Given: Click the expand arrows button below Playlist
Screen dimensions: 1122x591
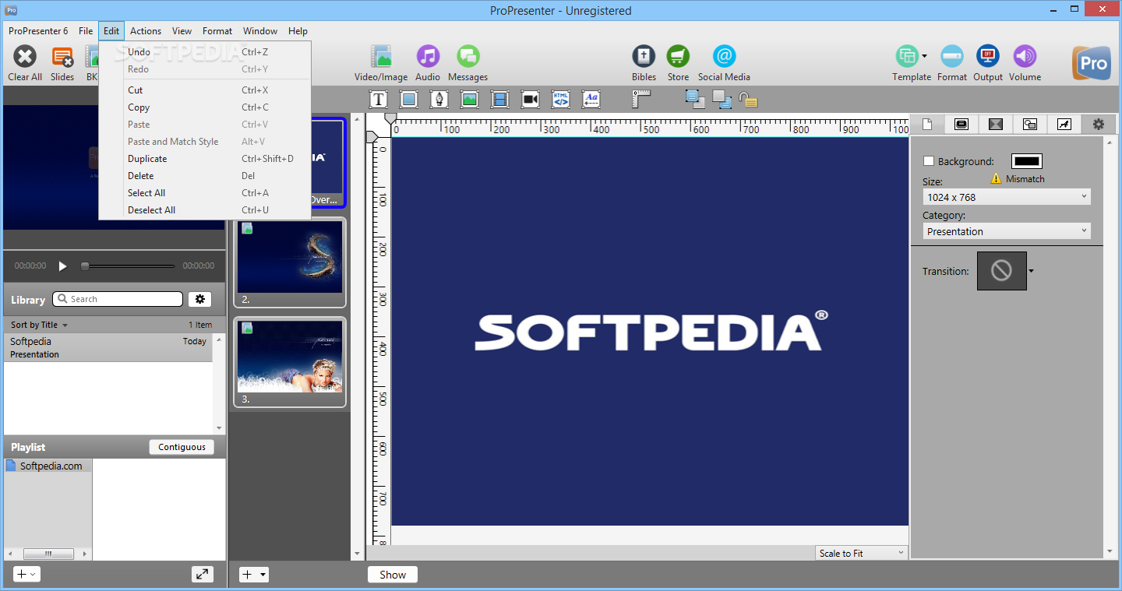Looking at the screenshot, I should [203, 574].
